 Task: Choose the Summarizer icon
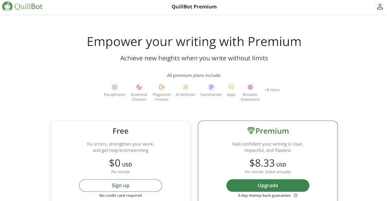[x=211, y=87]
